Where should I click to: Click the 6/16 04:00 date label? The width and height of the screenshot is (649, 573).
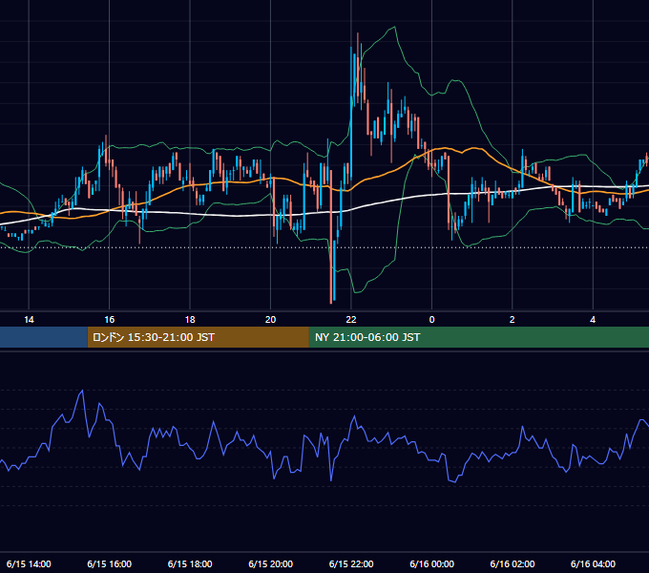coord(593,563)
